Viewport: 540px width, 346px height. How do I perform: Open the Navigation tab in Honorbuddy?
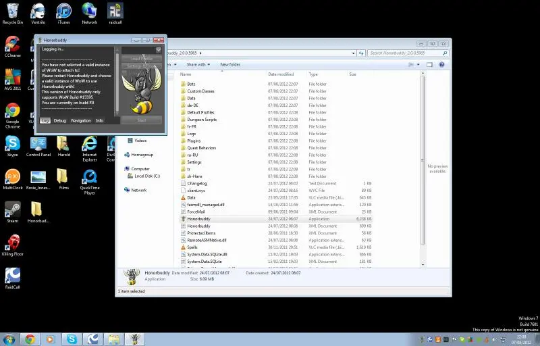pyautogui.click(x=81, y=120)
